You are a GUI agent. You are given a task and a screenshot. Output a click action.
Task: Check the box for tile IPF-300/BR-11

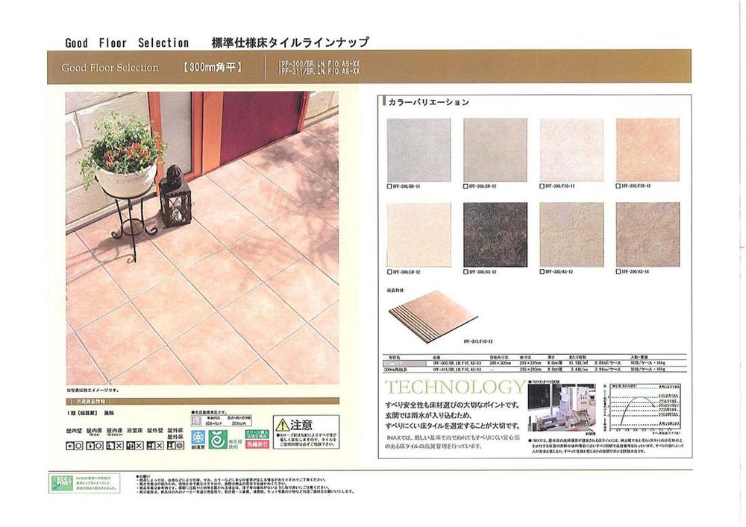coord(389,186)
